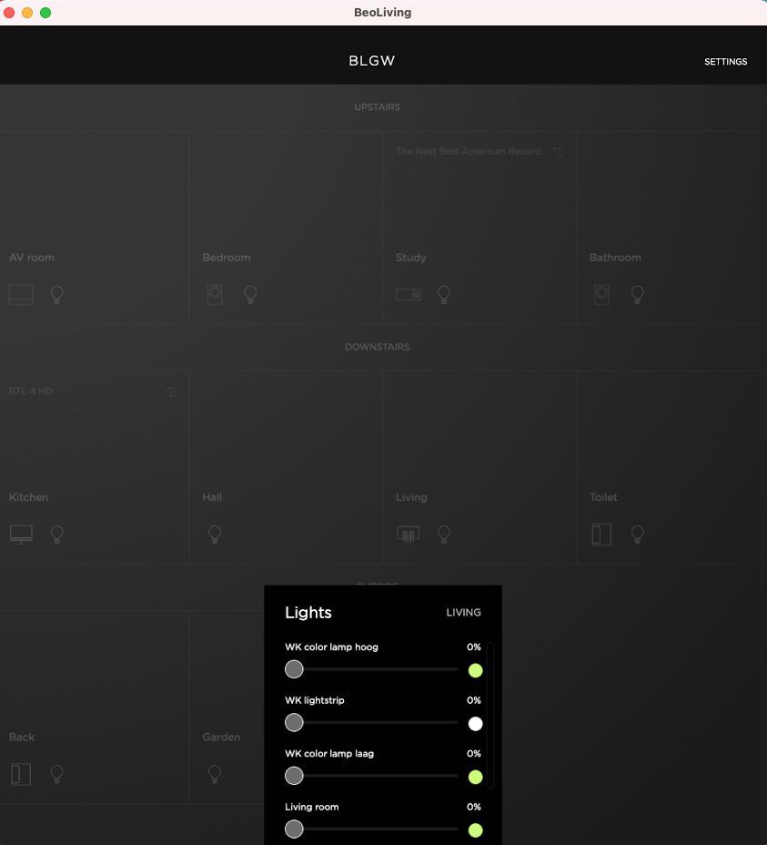Screen dimensions: 767x845
Task: Click the Back door panel icon
Action: click(x=21, y=774)
